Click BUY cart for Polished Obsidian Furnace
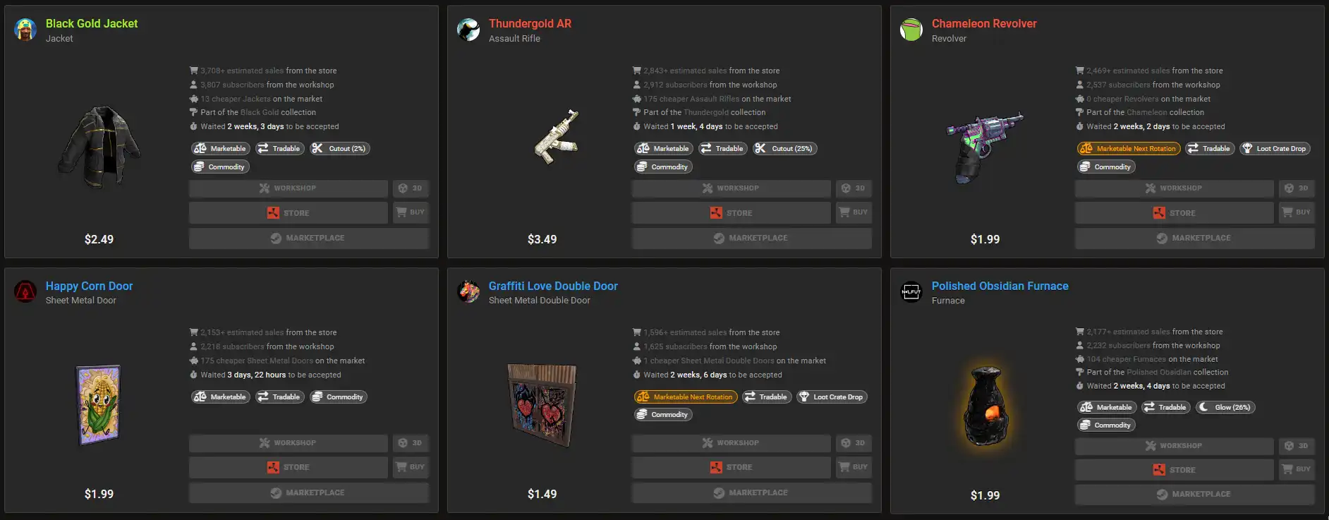 point(1297,469)
